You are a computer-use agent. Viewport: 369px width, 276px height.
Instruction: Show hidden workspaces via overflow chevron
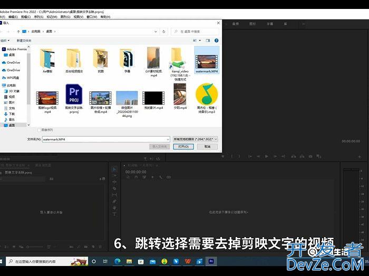click(x=303, y=24)
